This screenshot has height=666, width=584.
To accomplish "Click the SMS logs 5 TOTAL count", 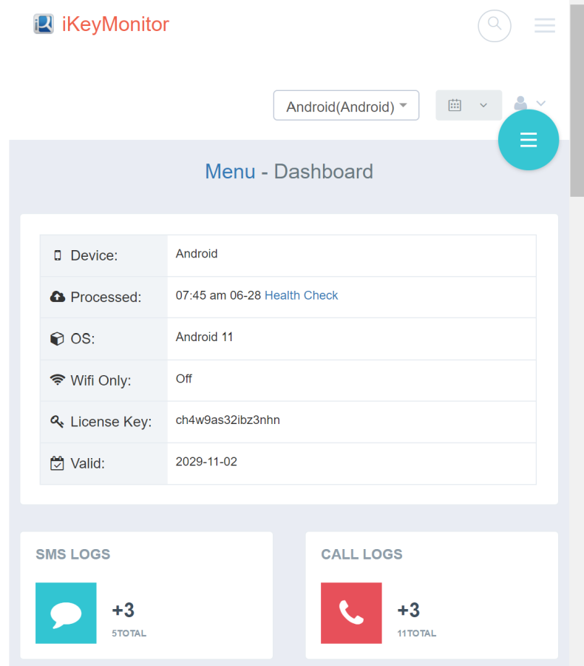I will click(129, 633).
